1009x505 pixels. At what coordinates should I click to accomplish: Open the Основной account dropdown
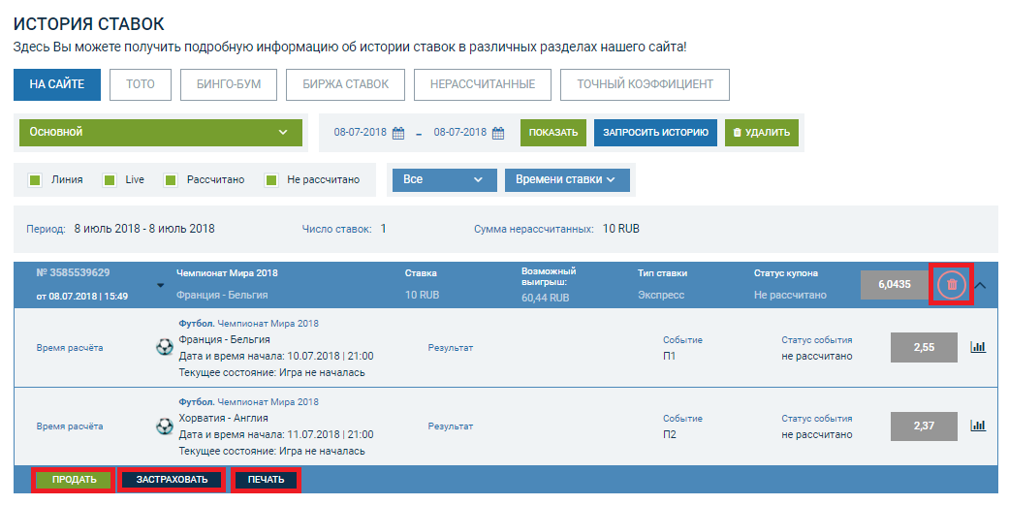click(x=160, y=132)
